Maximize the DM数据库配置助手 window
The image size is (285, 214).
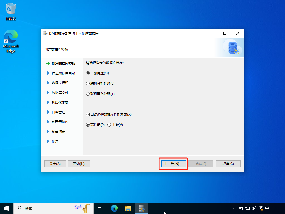tap(225, 33)
